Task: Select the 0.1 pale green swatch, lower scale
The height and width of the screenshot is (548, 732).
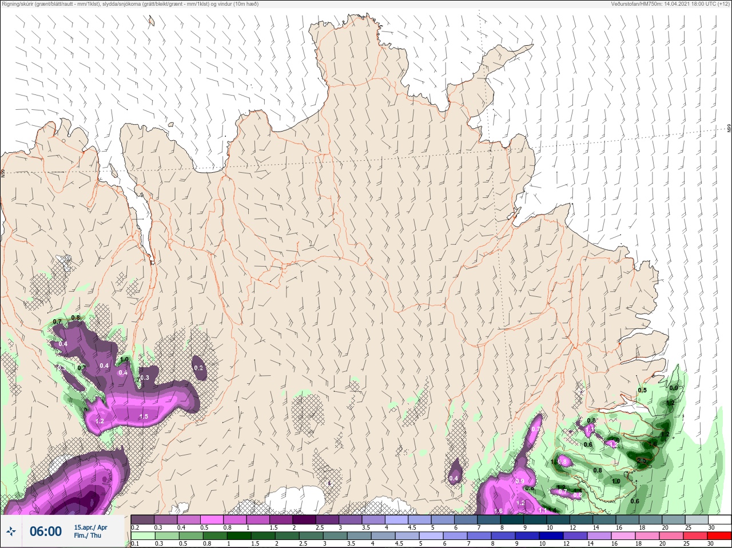Action: click(x=143, y=536)
